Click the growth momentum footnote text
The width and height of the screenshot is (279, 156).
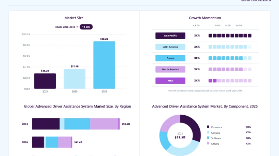(205, 91)
